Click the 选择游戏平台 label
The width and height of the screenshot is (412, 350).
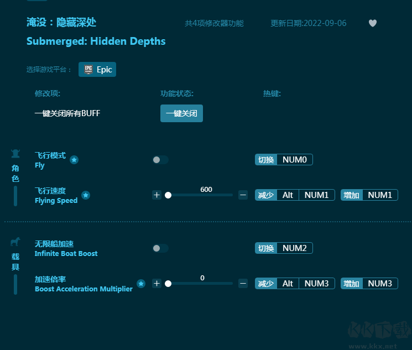(49, 69)
